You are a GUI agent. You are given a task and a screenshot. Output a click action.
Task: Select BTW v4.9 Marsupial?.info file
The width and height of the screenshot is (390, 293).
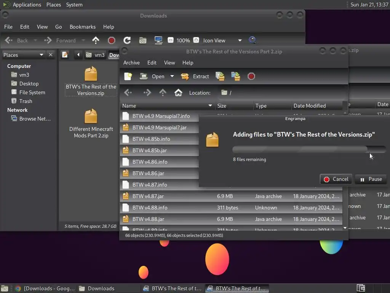(160, 116)
